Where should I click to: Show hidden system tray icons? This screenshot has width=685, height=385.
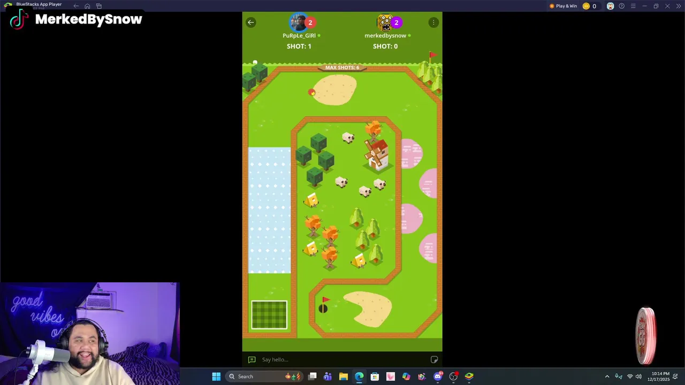pyautogui.click(x=607, y=376)
